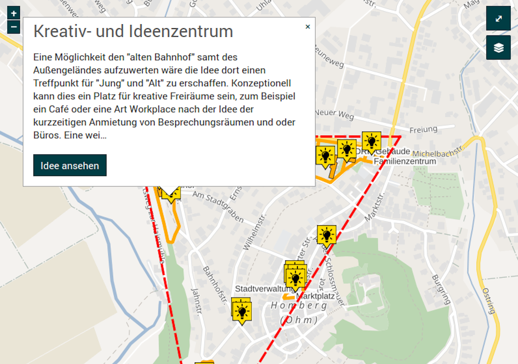Zoom out using the minus button
Image resolution: width=518 pixels, height=364 pixels.
tap(13, 27)
